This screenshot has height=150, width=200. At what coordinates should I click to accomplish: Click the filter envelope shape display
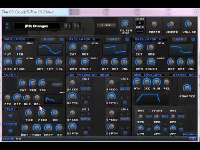click(x=53, y=99)
